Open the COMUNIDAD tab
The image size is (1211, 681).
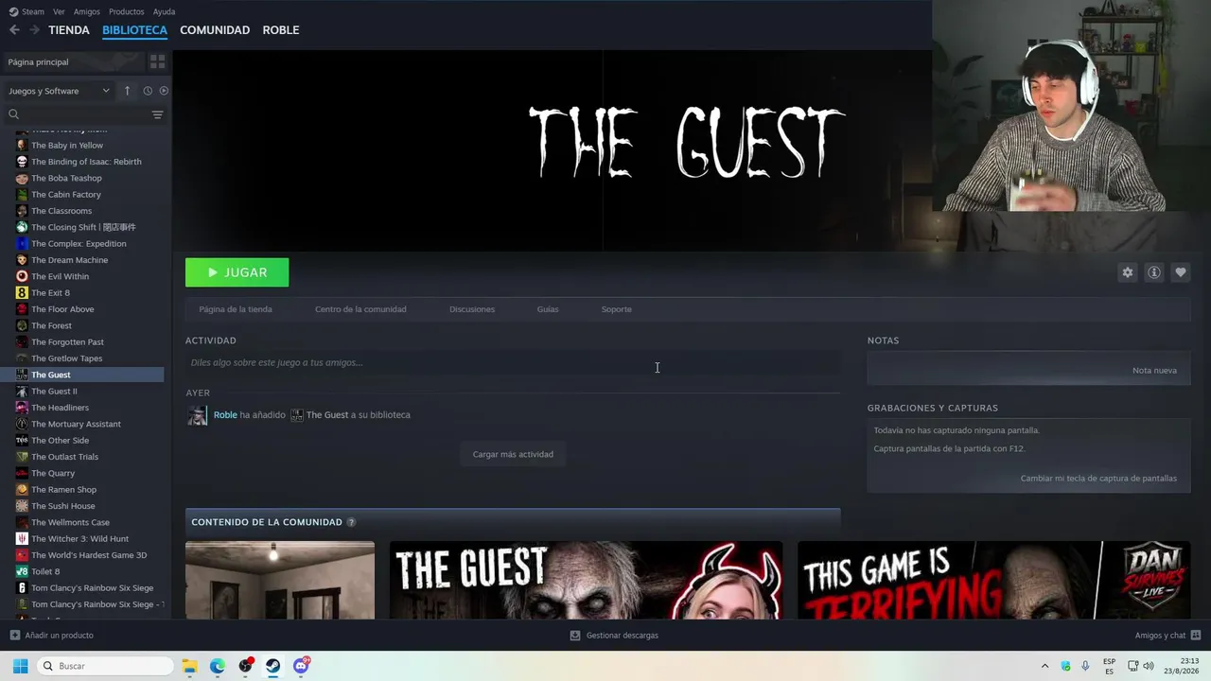(x=215, y=30)
